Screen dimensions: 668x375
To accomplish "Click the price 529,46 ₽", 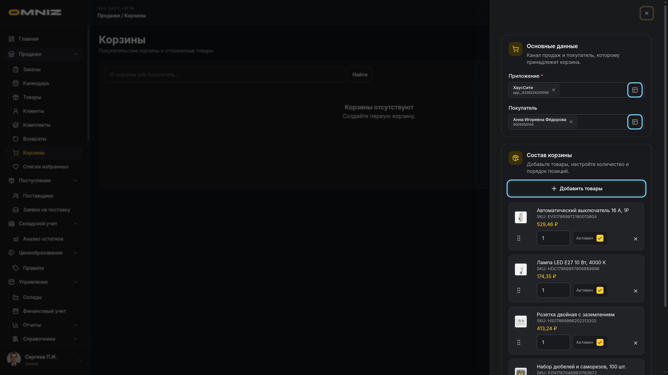I will click(547, 224).
